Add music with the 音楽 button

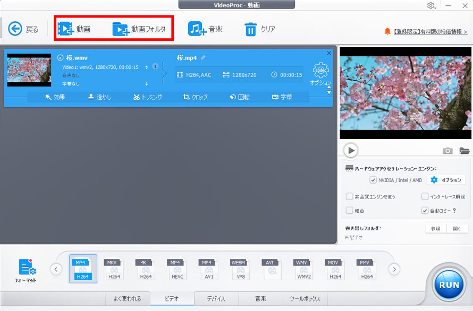[x=205, y=29]
